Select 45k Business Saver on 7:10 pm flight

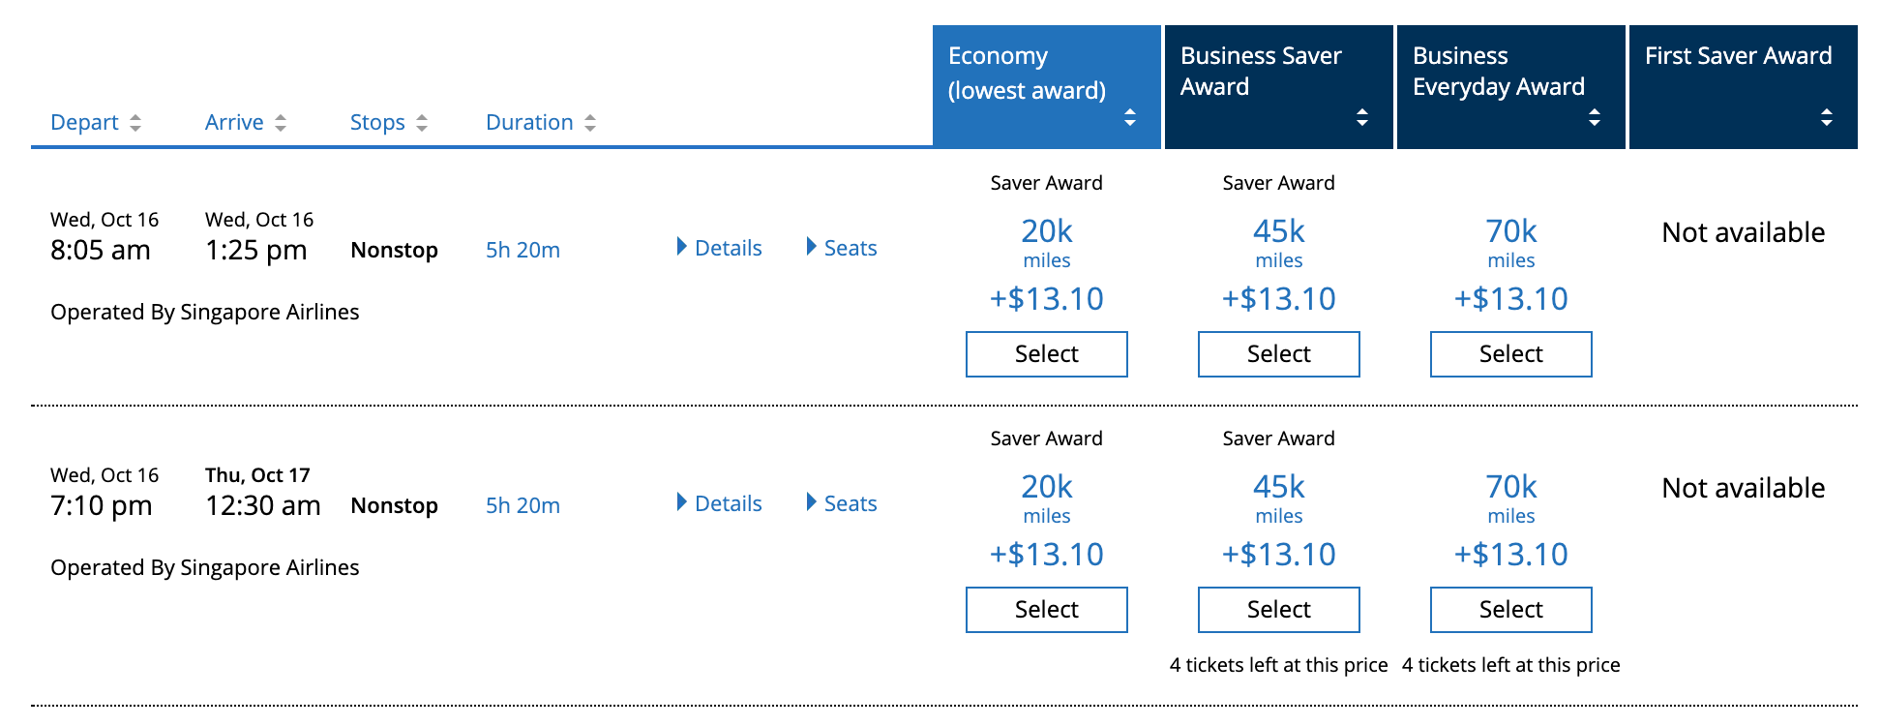tap(1278, 610)
